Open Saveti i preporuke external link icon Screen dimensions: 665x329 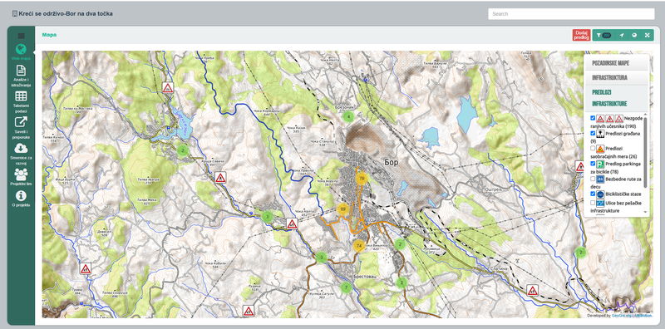click(21, 122)
